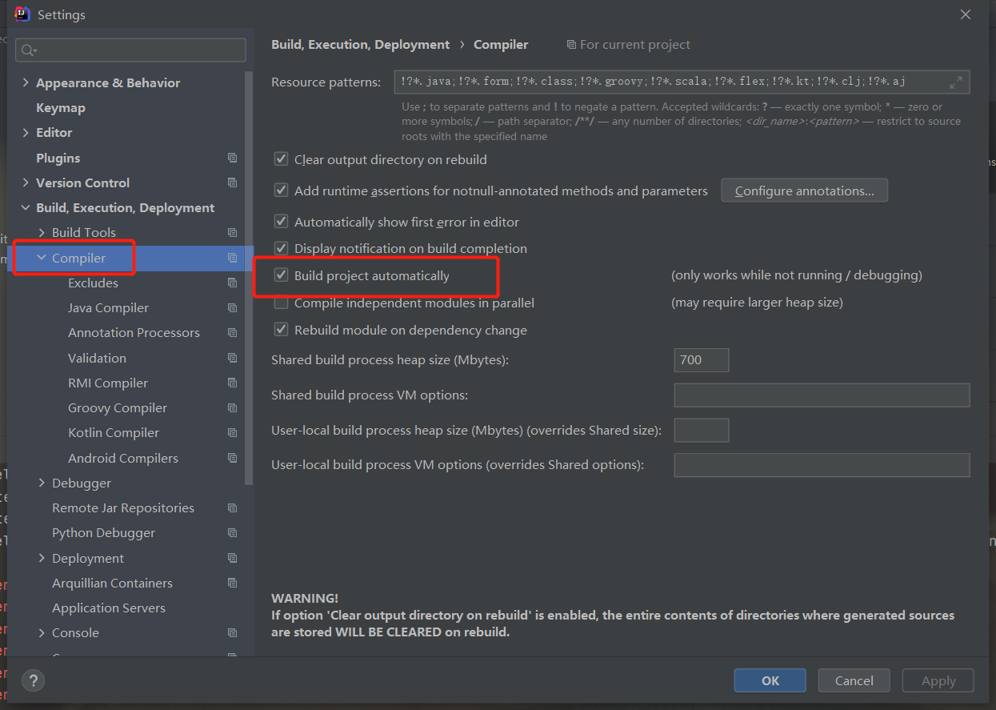Click User-local build process heap size field
996x710 pixels.
(702, 430)
